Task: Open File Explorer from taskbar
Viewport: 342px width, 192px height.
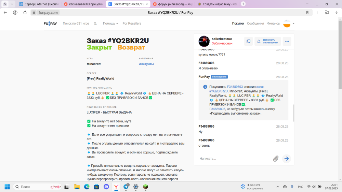Action: coord(77,187)
